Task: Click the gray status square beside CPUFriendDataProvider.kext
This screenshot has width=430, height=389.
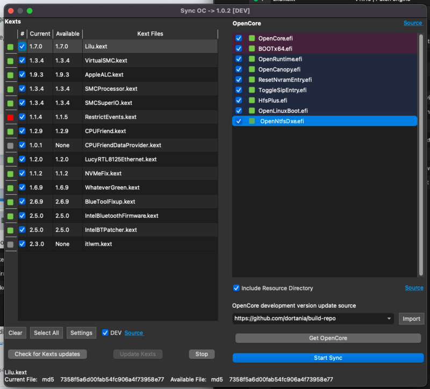Action: pyautogui.click(x=10, y=145)
